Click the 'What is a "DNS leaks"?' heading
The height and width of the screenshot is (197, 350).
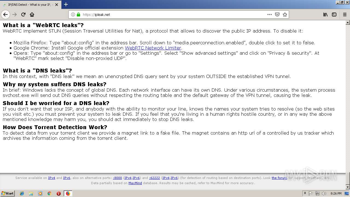pos(37,71)
